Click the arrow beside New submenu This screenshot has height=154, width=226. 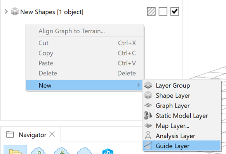(139, 85)
